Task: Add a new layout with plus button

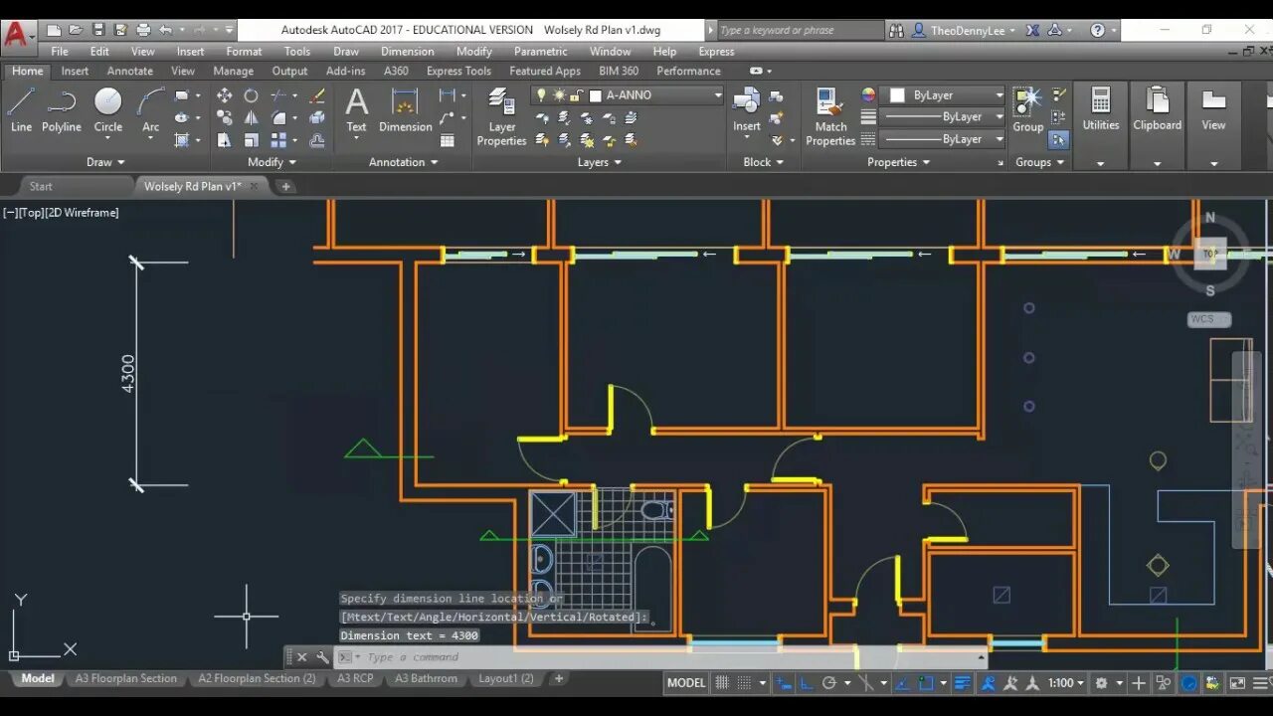Action: (559, 679)
